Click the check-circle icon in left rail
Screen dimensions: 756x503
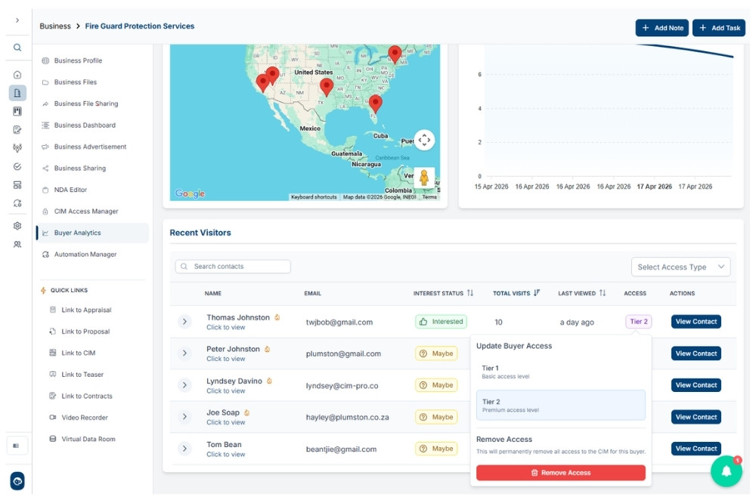(x=17, y=167)
